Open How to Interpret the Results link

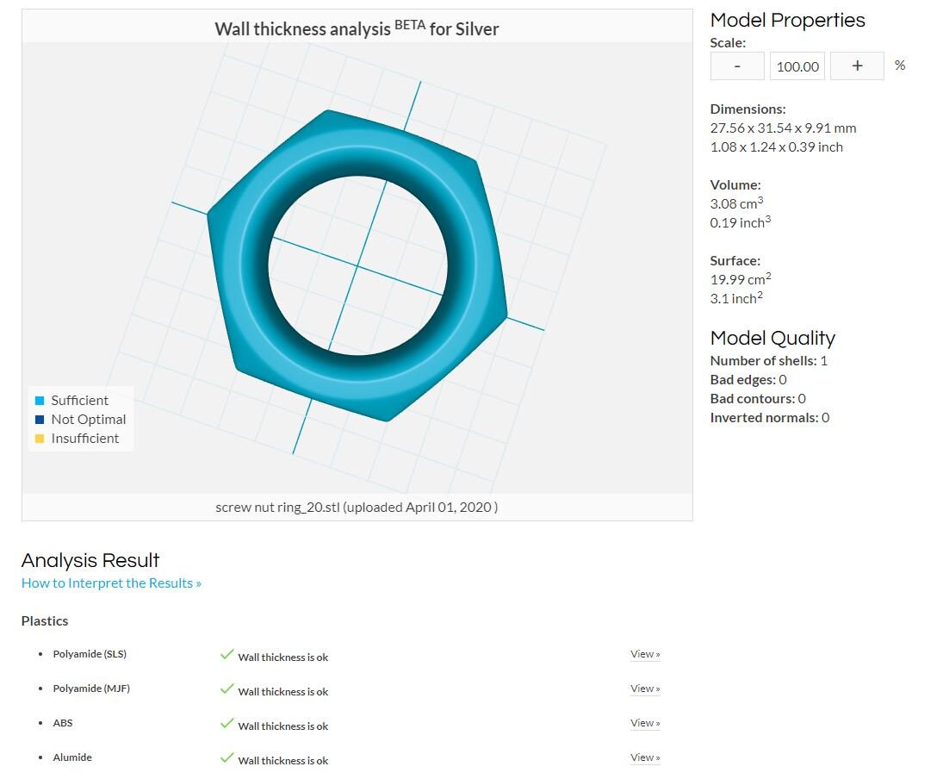pyautogui.click(x=111, y=583)
